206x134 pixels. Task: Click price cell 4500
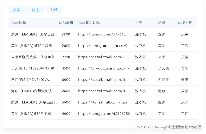click(x=66, y=68)
